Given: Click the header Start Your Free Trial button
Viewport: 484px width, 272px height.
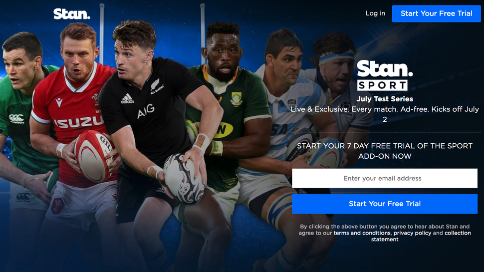Looking at the screenshot, I should [x=437, y=13].
